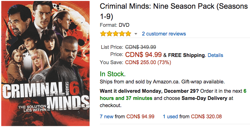View the 7 new offers link
The image size is (250, 127).
[x=107, y=116]
